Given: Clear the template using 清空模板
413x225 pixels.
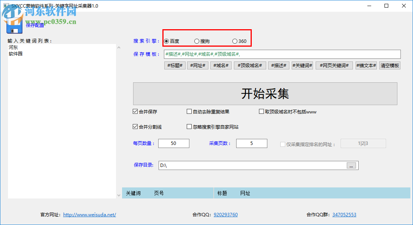Looking at the screenshot, I should (x=389, y=65).
